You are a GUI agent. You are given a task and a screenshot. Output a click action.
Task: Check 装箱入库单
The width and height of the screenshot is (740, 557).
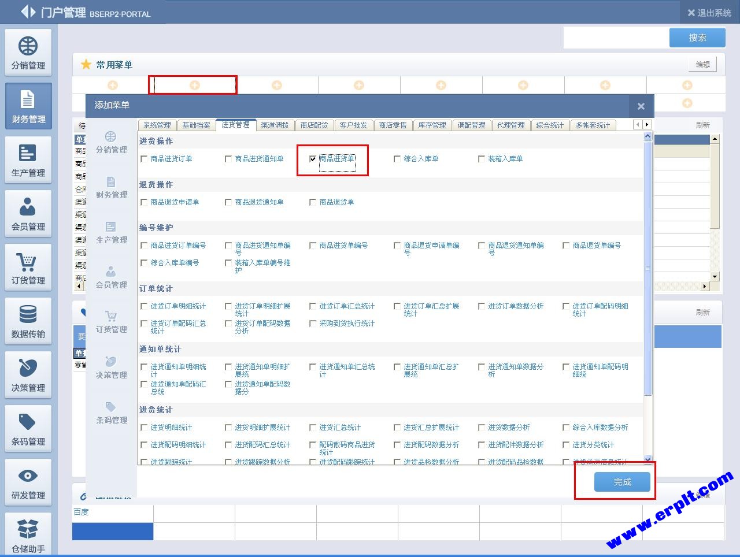(x=482, y=159)
